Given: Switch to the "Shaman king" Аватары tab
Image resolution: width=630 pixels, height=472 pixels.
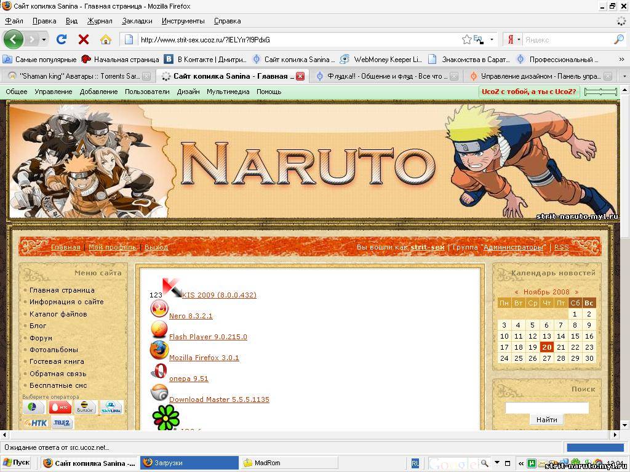Looking at the screenshot, I should coord(79,76).
